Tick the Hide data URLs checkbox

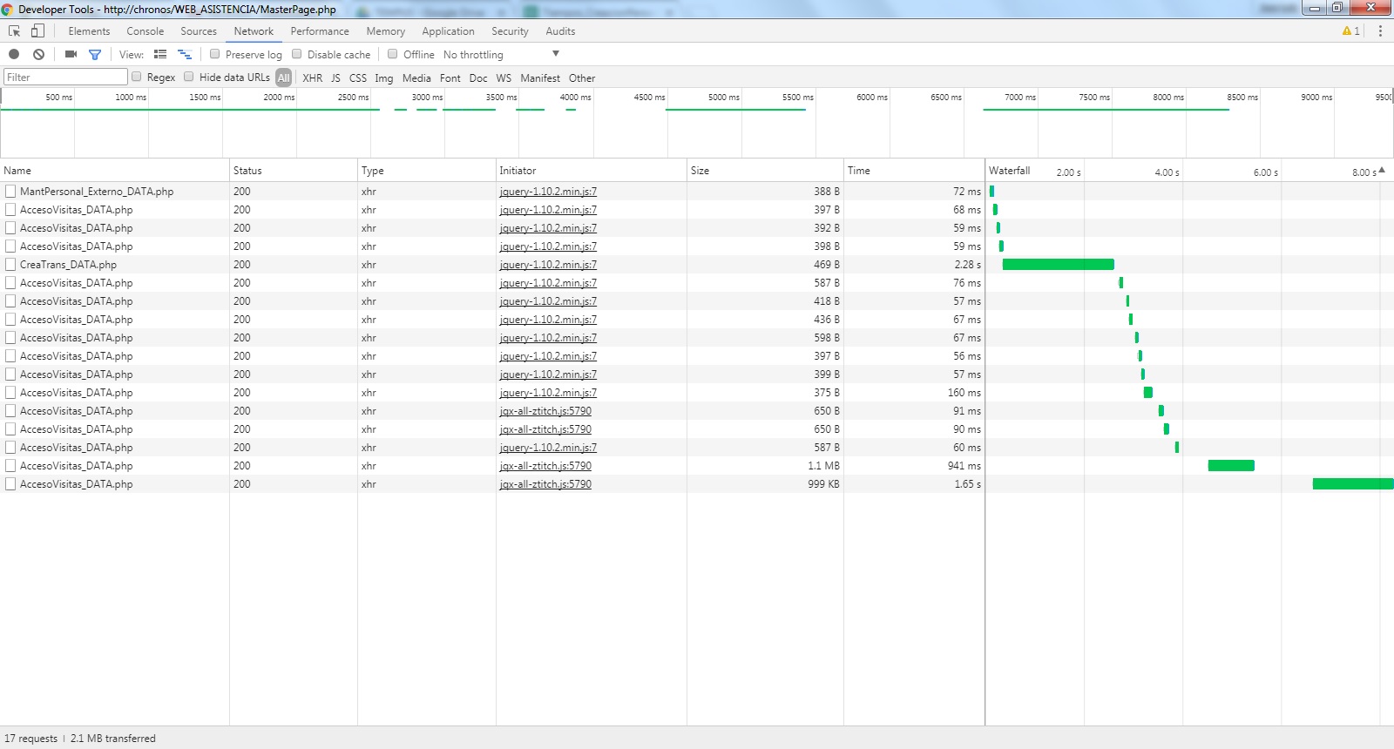pyautogui.click(x=189, y=77)
